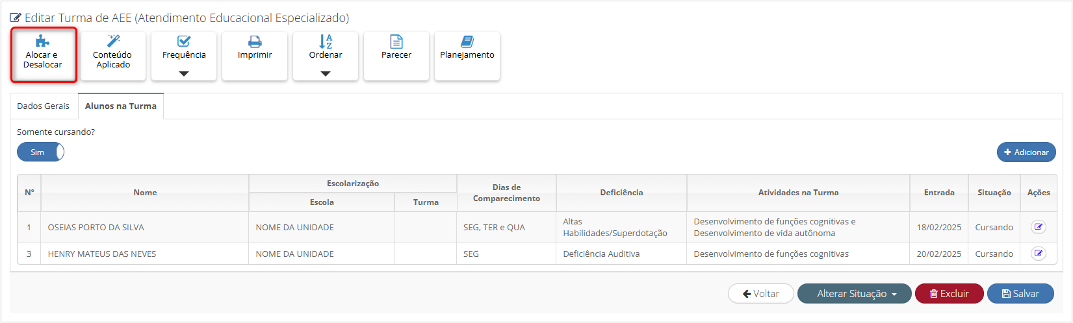Click the Nome column header

coord(145,193)
